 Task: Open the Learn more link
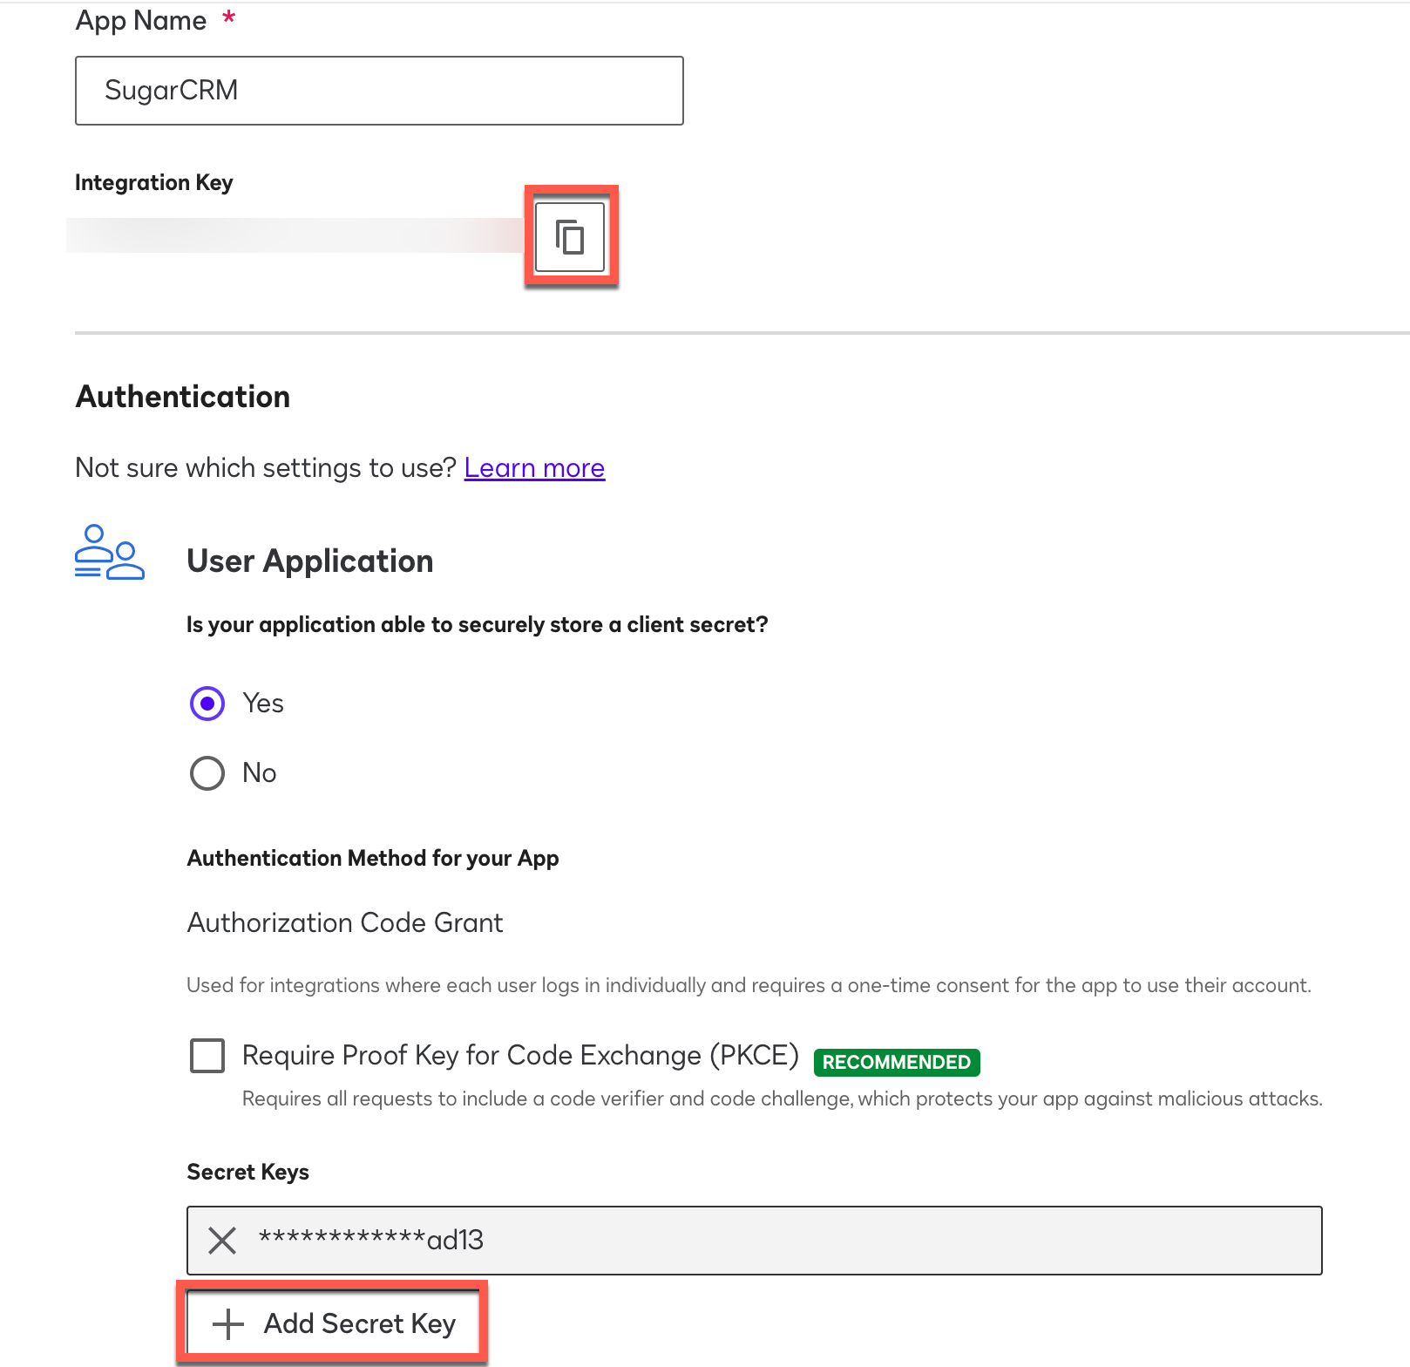pos(534,468)
